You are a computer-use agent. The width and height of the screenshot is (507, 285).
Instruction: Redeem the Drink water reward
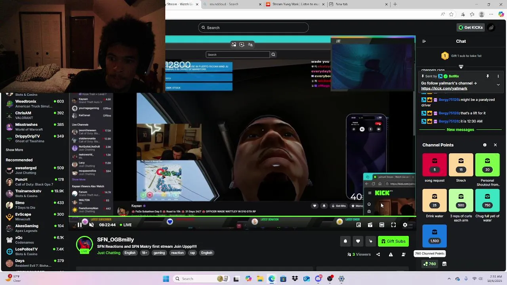pos(435,200)
